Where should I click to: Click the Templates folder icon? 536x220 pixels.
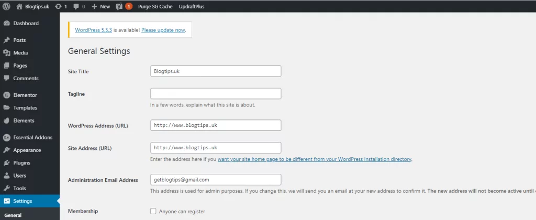point(6,108)
